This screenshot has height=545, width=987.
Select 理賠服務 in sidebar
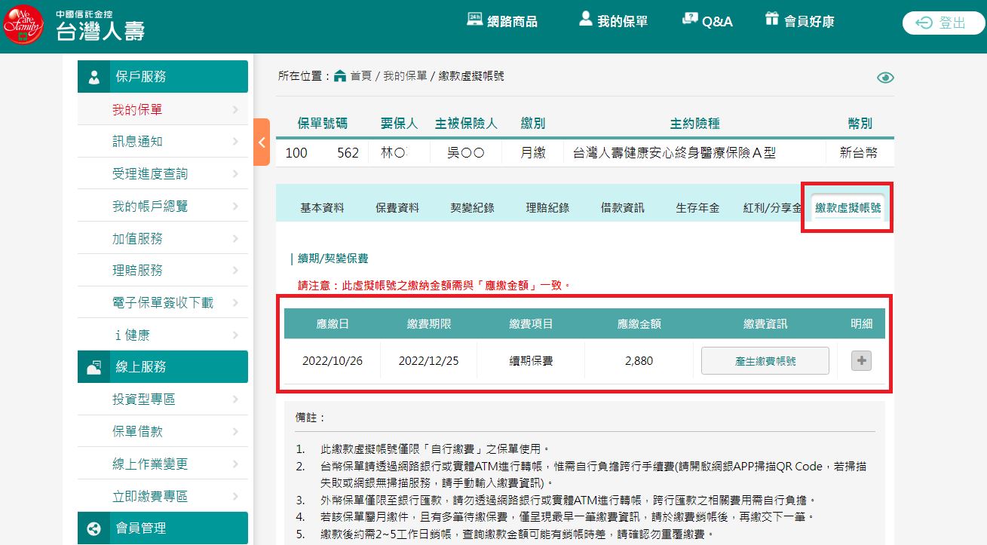tap(163, 270)
